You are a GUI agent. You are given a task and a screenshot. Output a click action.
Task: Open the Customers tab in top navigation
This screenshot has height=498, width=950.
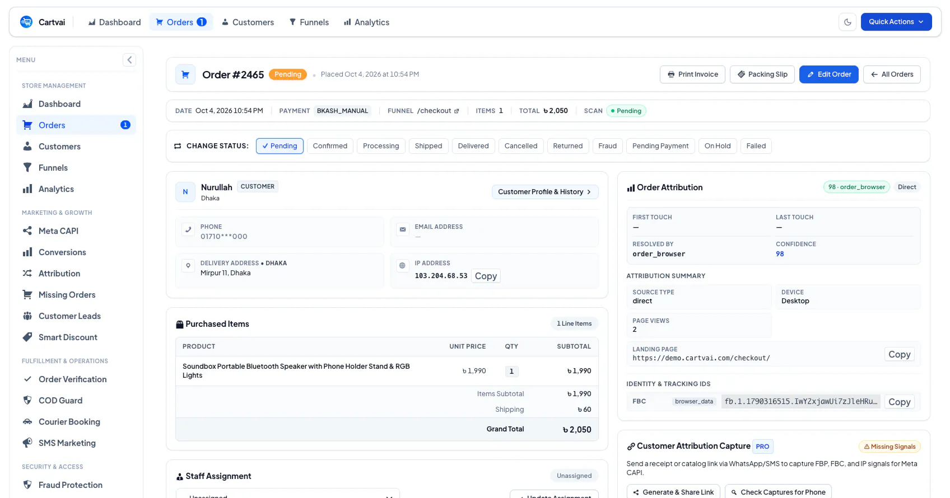[x=248, y=22]
